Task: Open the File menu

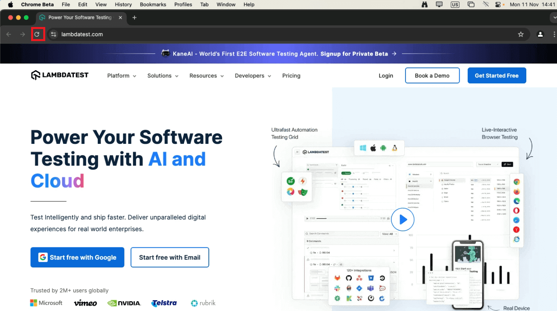Action: 66,4
